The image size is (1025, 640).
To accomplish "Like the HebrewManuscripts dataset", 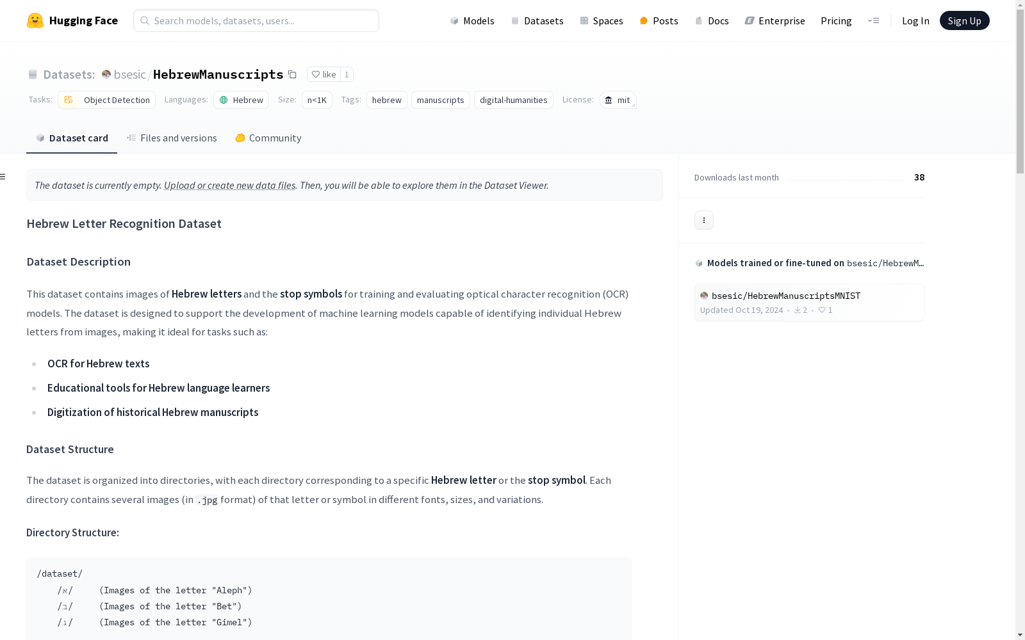I will 324,74.
